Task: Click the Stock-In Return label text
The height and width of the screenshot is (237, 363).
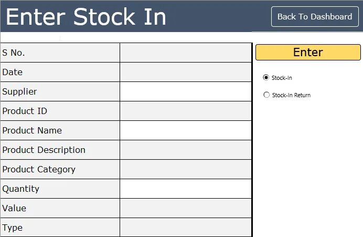Action: [x=291, y=95]
